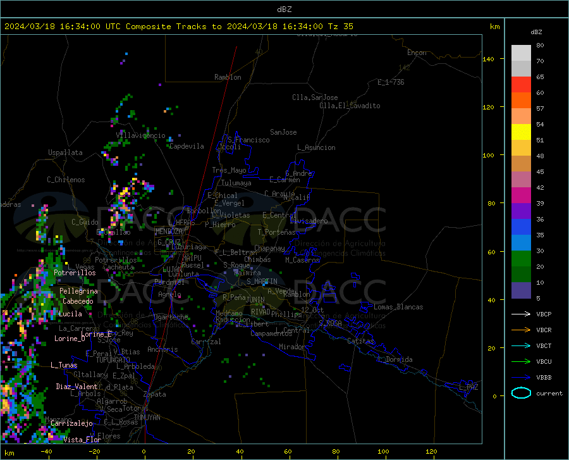Screen dimensions: 569x460
Task: Click the RIVAD map label
Action: [x=260, y=311]
